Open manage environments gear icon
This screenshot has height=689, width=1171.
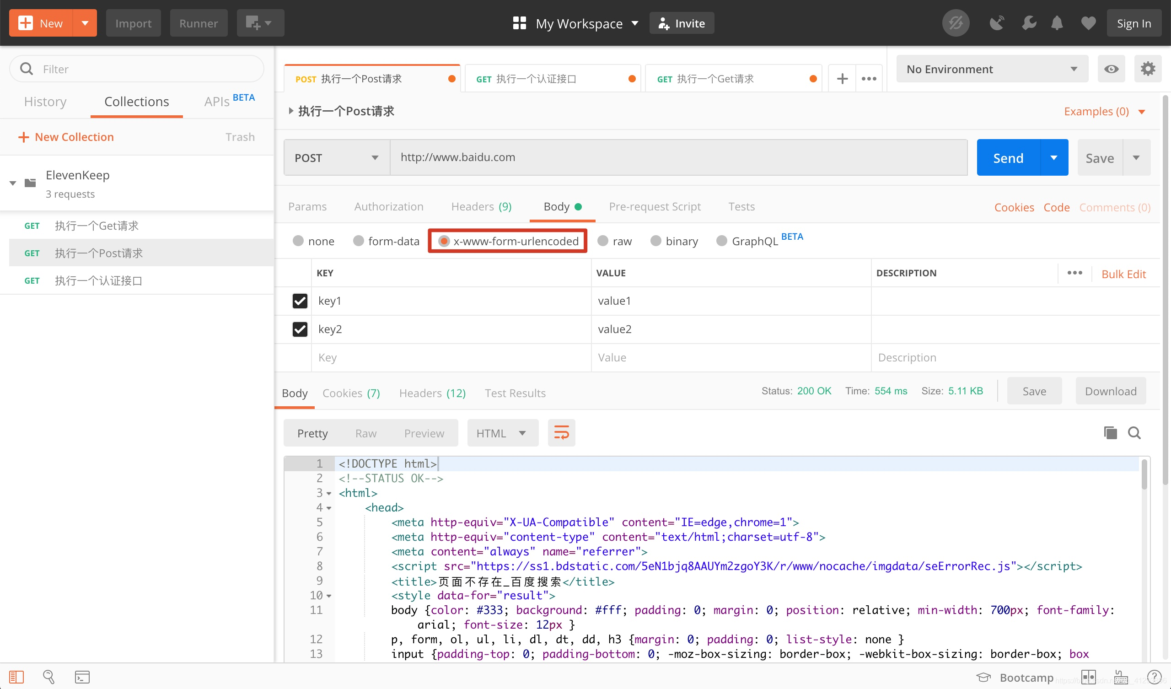[x=1148, y=69]
